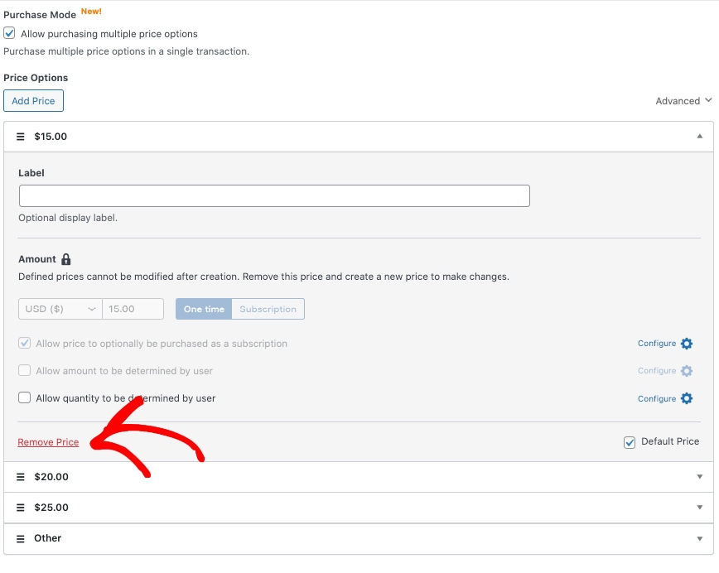Expand the $20.00 price option
The width and height of the screenshot is (719, 573).
700,476
